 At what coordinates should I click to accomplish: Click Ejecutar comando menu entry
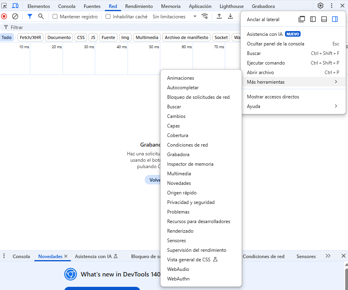265,63
